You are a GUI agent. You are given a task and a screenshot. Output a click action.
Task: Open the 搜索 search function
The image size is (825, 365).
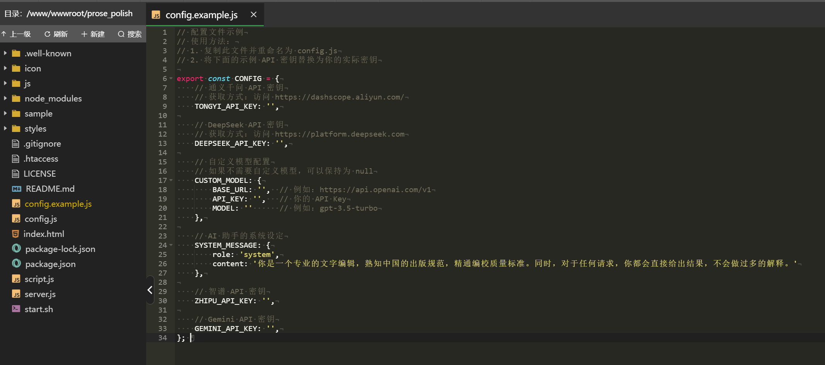click(130, 34)
